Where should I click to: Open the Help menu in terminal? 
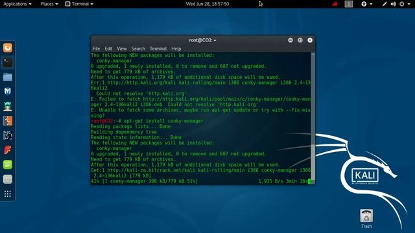(176, 49)
